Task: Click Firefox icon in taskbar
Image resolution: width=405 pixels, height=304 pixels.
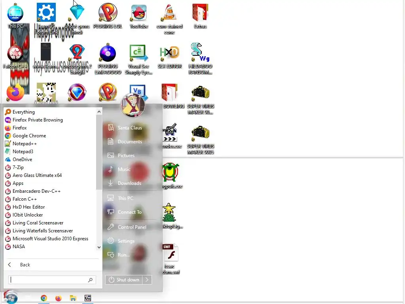Action: click(x=59, y=298)
